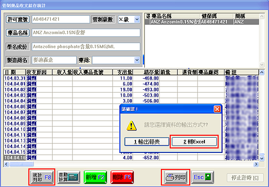Image resolution: width=269 pixels, height=187 pixels.
Task: Click the 藥品名稱 label button
Action: 18,33
